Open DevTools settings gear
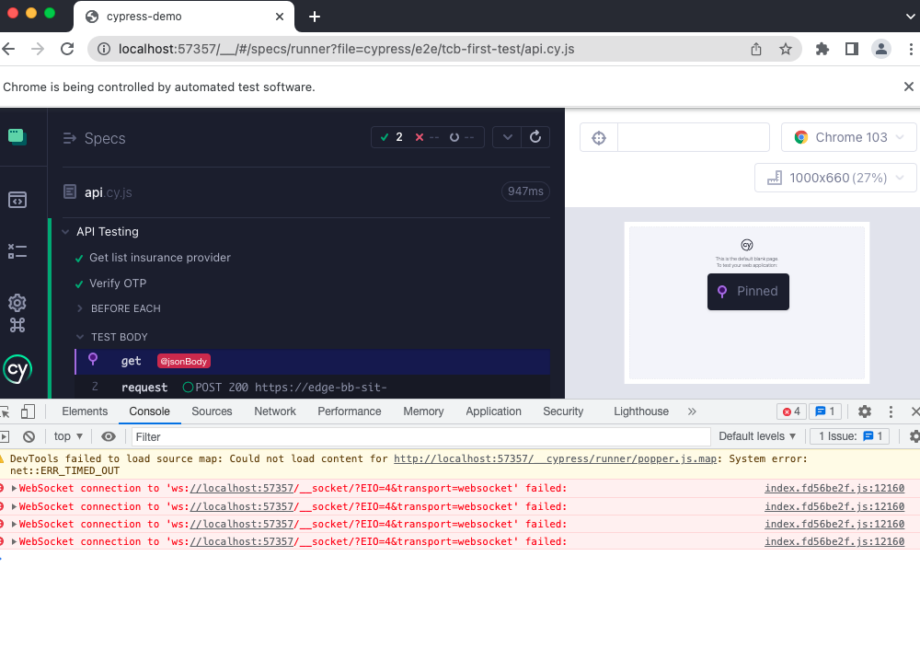This screenshot has height=672, width=920. 864,411
